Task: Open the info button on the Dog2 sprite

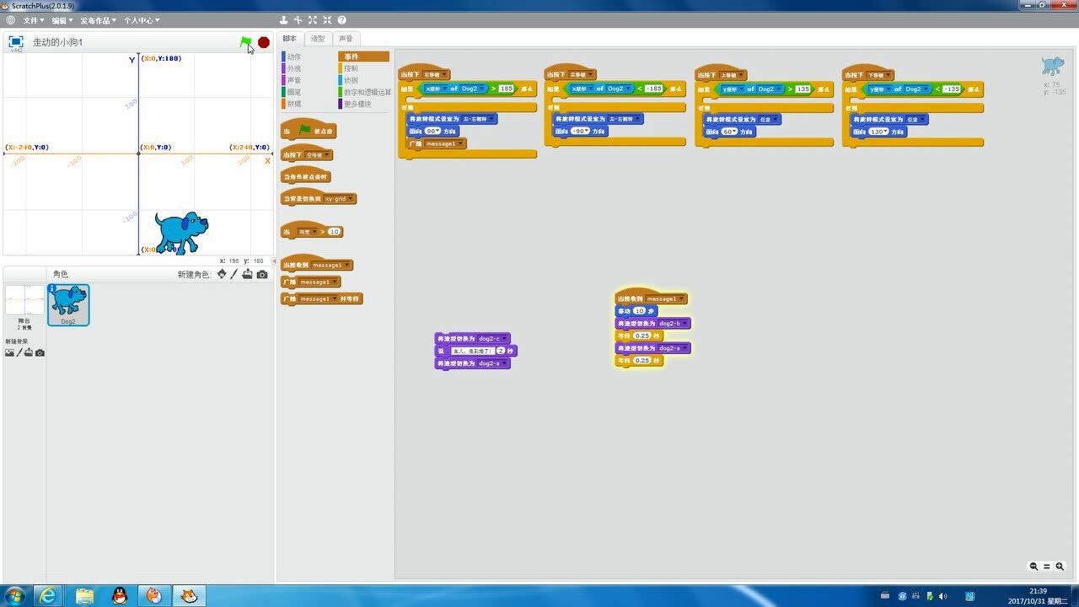Action: (x=53, y=289)
